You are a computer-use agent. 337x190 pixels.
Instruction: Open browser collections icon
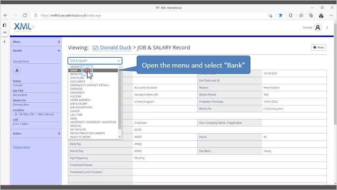tap(311, 15)
